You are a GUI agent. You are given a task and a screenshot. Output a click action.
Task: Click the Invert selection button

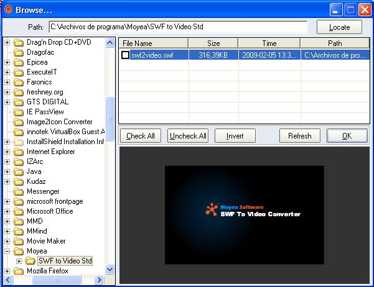(235, 136)
